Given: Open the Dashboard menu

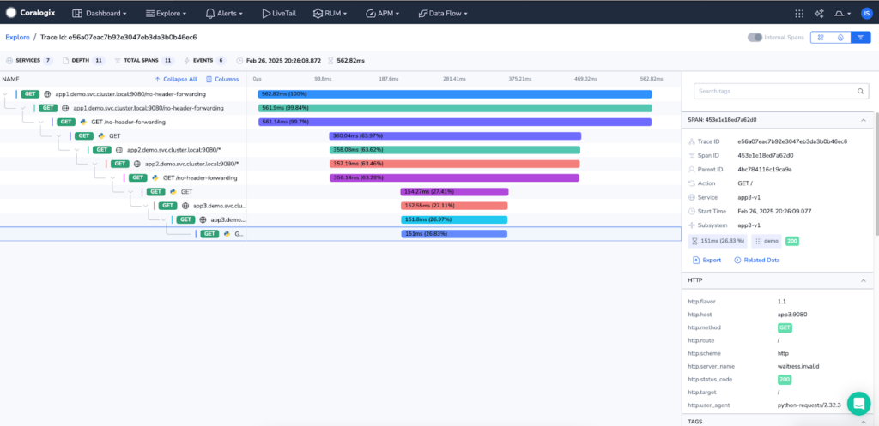Looking at the screenshot, I should [100, 14].
